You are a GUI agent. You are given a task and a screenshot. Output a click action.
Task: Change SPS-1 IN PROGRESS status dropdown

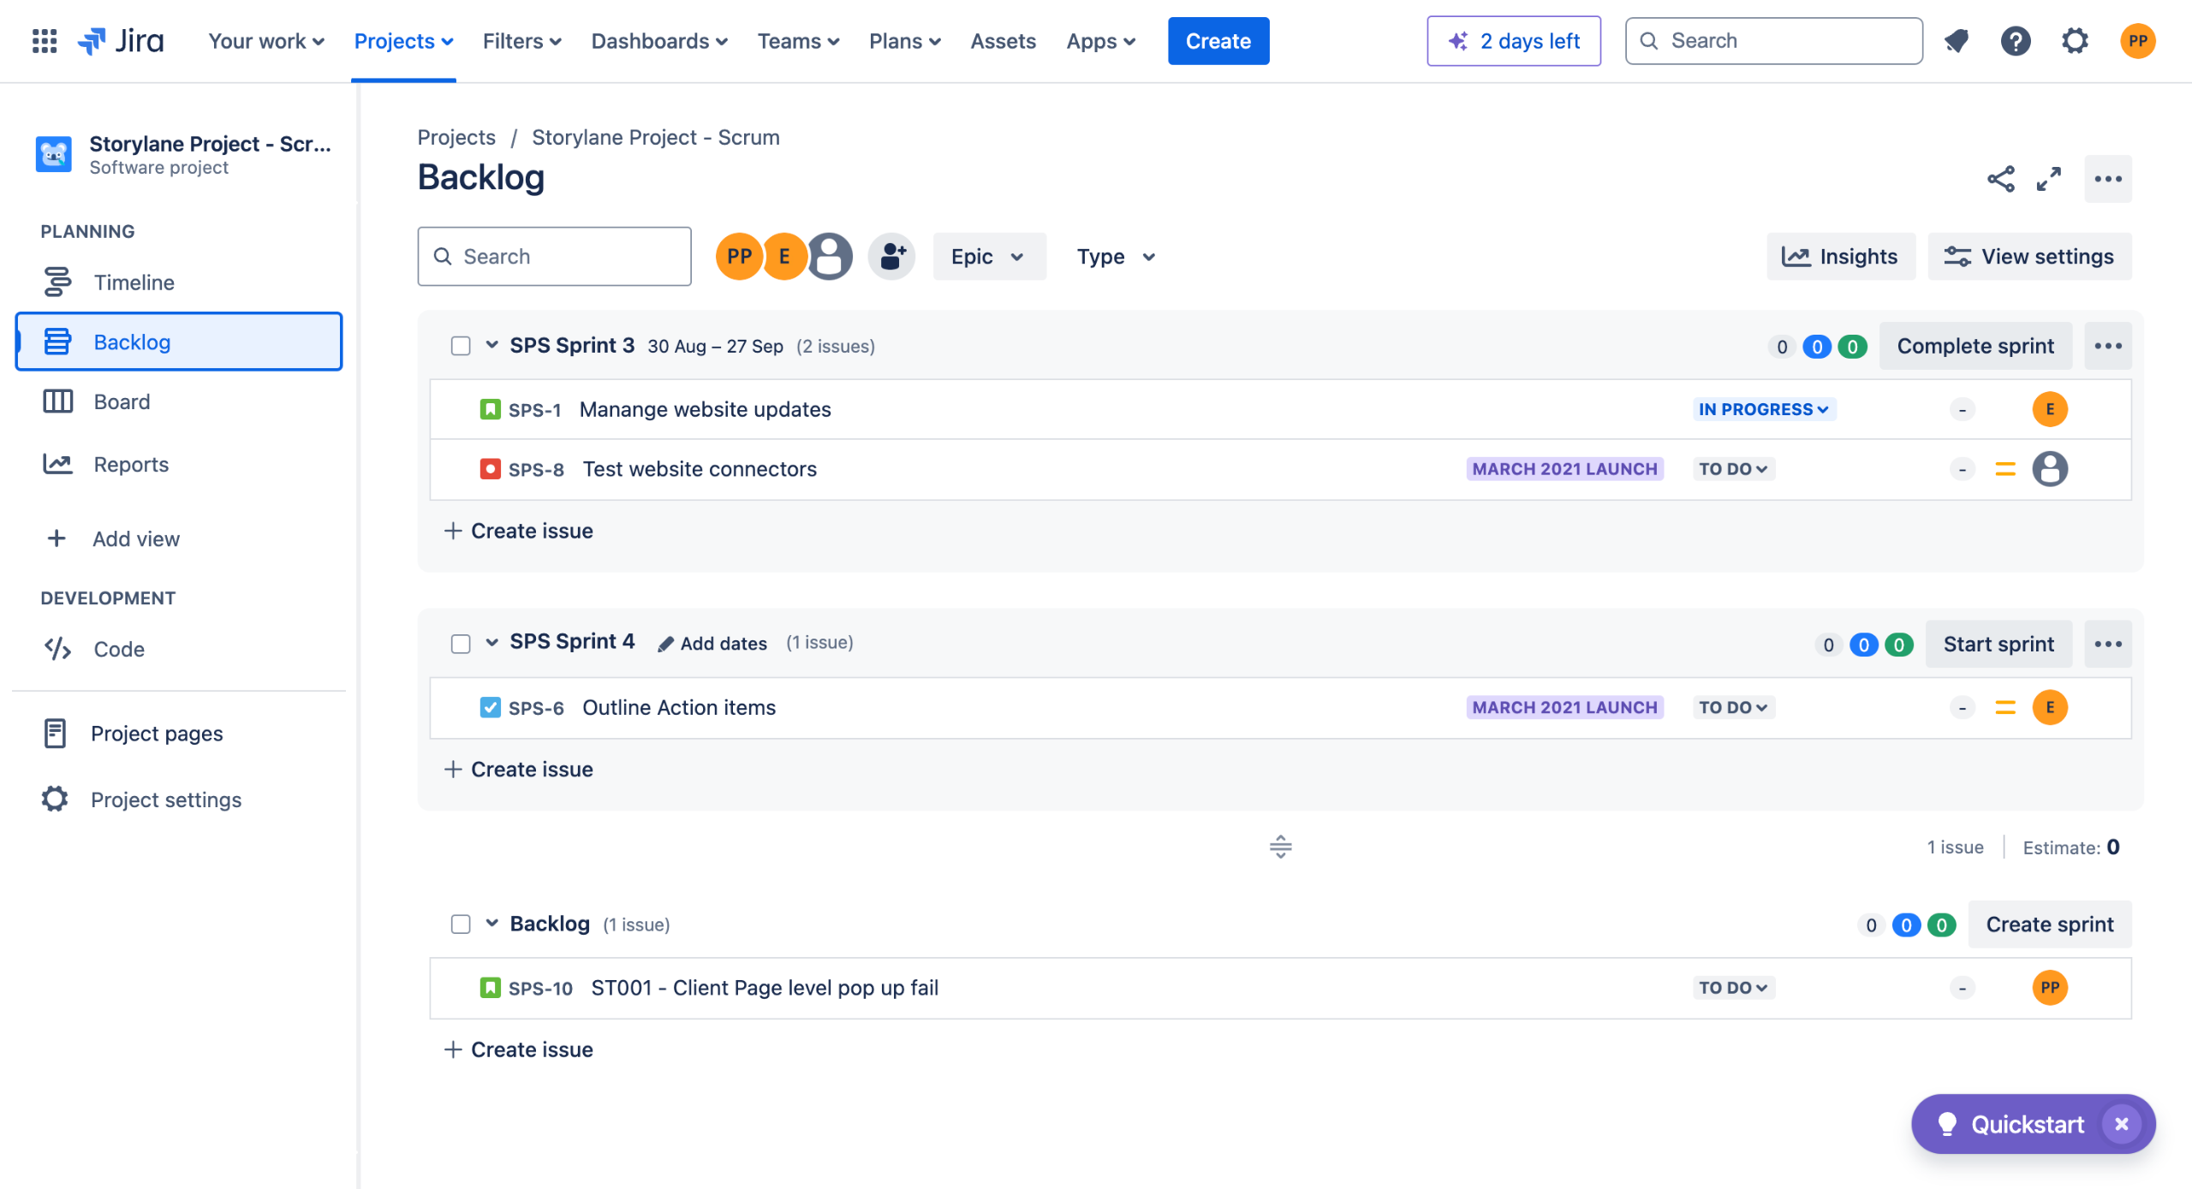[1763, 409]
